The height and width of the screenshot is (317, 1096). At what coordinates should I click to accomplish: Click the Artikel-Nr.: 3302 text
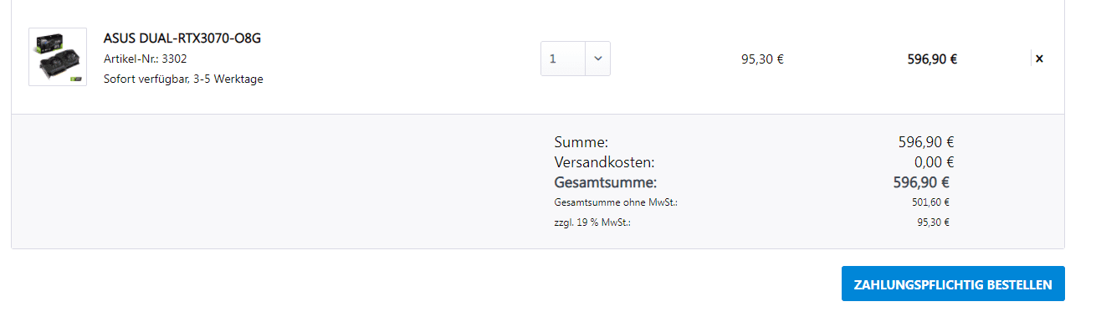coord(146,59)
